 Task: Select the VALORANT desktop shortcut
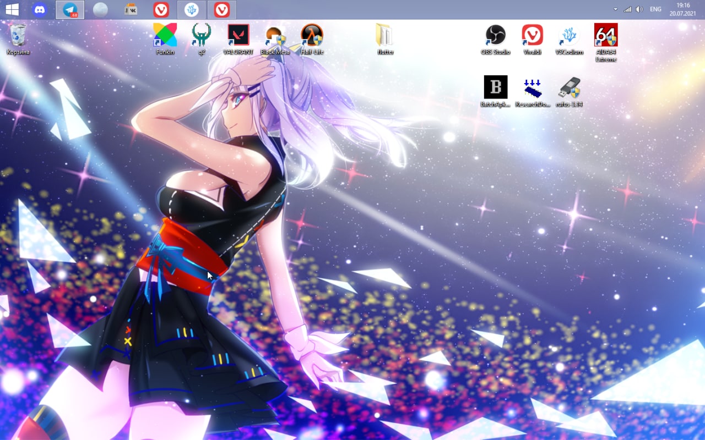click(238, 39)
